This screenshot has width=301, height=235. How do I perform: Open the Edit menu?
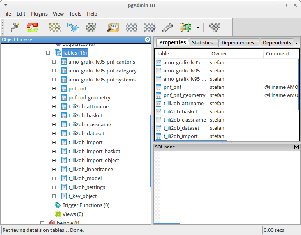pos(21,14)
